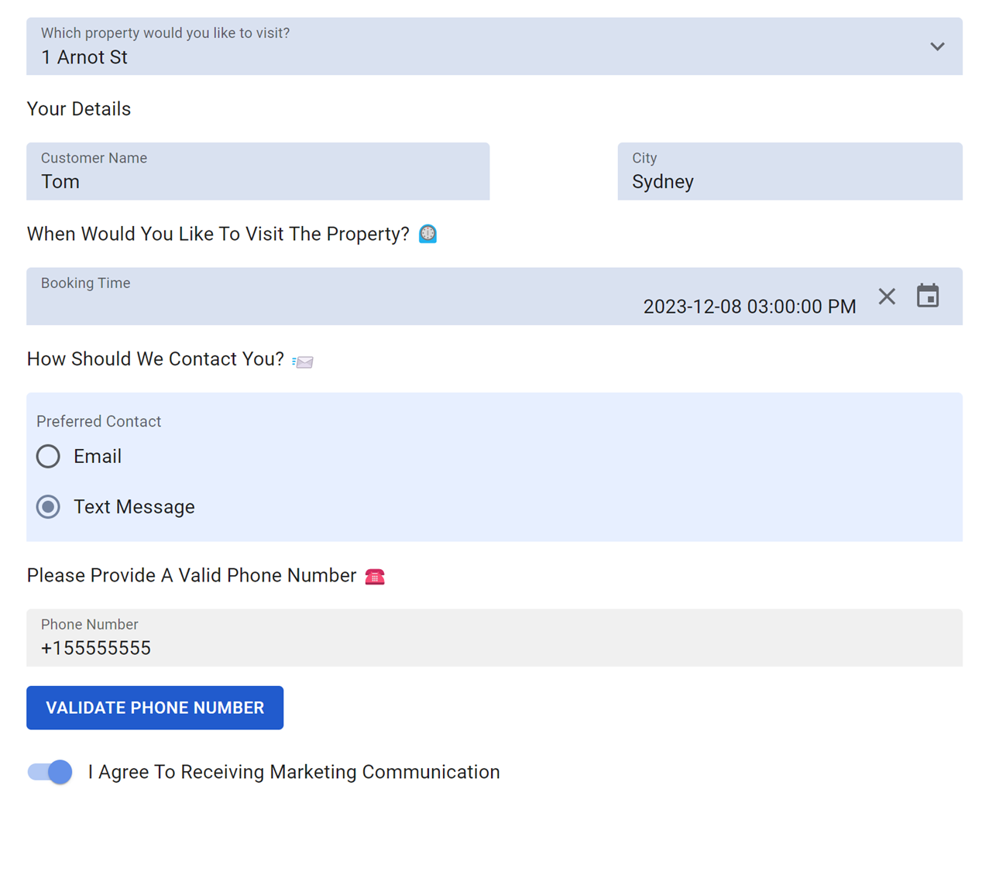Click the VALIDATE PHONE NUMBER button
982x871 pixels.
click(155, 707)
